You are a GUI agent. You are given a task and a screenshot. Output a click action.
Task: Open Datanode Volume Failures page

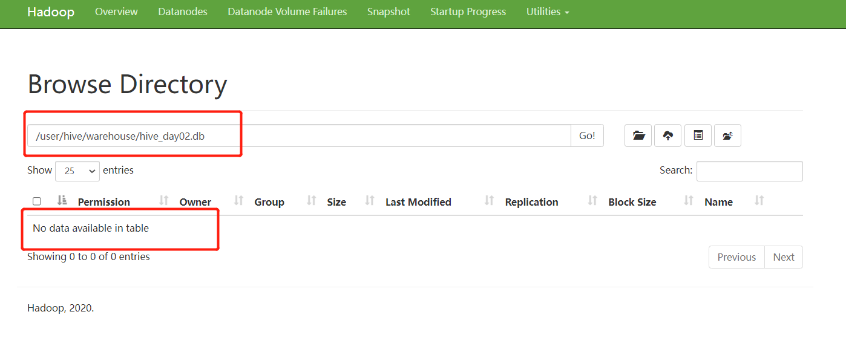287,12
